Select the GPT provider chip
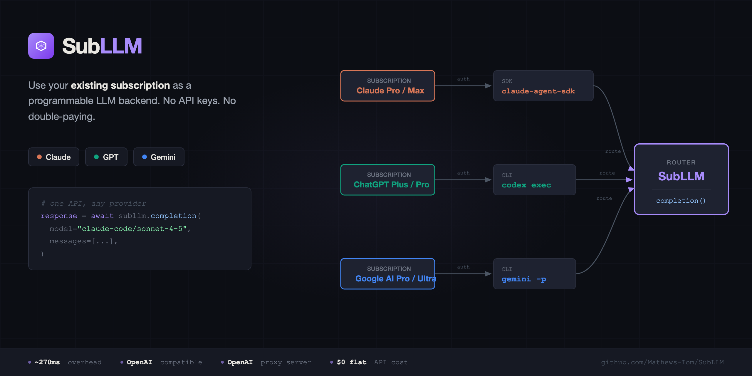The height and width of the screenshot is (376, 752). tap(106, 157)
